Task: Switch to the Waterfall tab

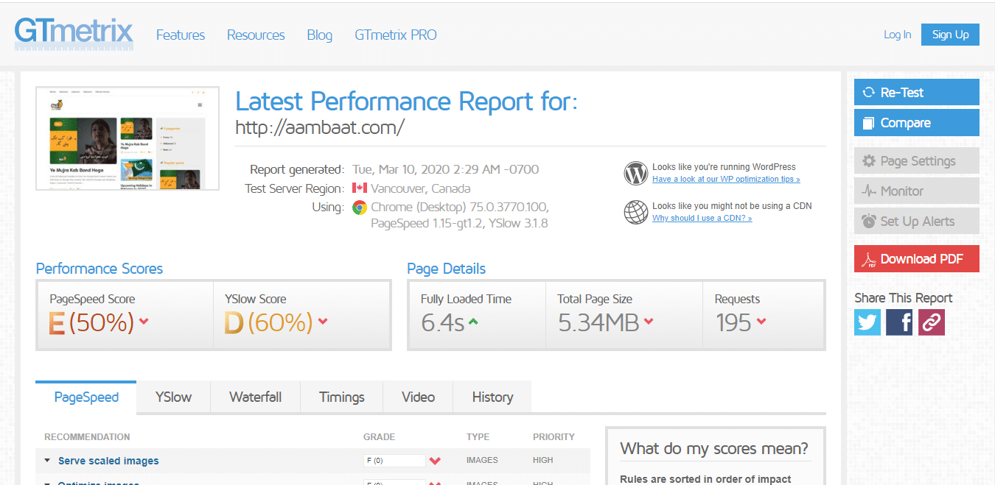Action: point(255,397)
